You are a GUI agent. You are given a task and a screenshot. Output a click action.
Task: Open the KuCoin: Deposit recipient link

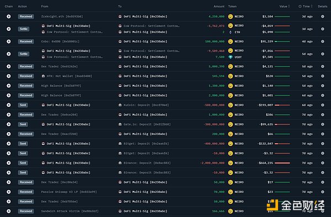click(x=146, y=105)
